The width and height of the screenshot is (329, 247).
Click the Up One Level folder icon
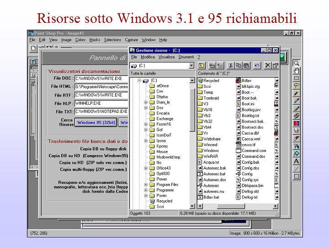tap(201, 65)
